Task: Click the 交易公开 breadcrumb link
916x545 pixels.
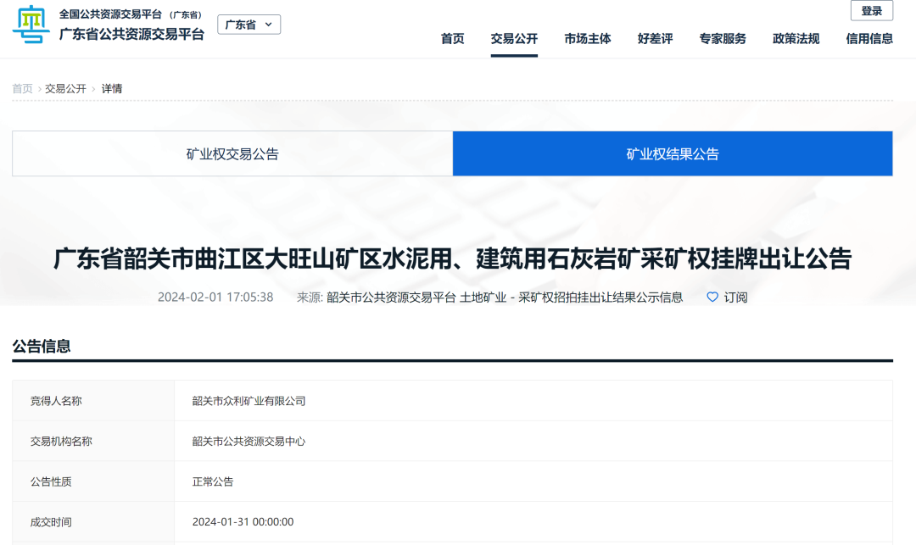Action: (65, 89)
